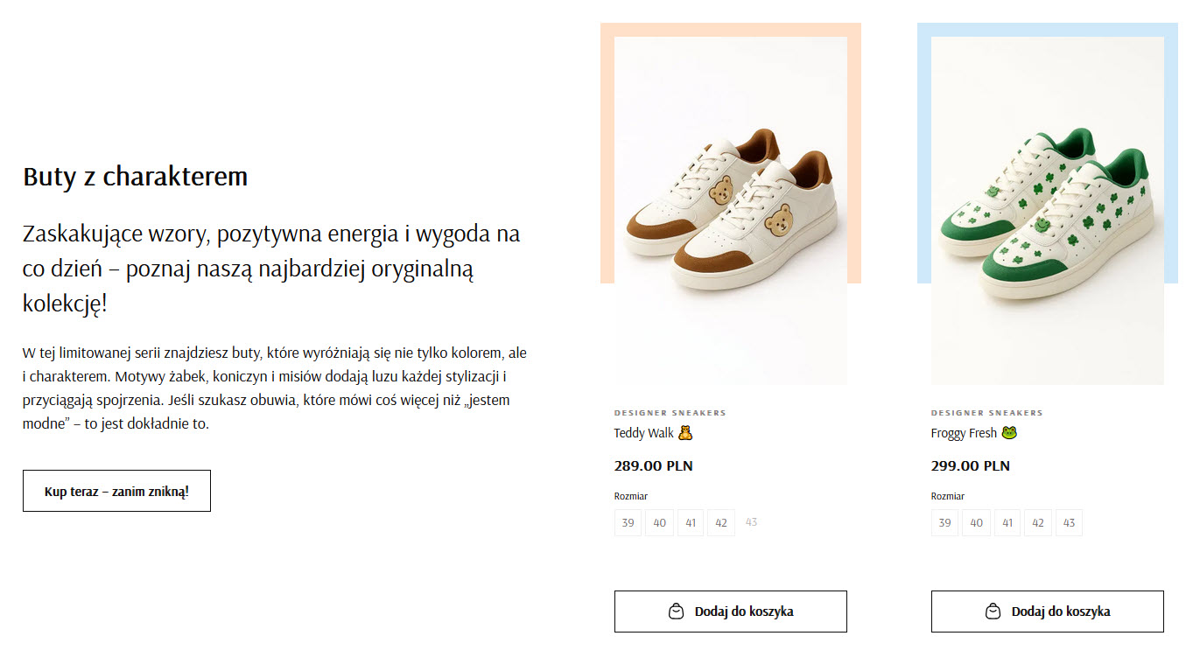Screen dimensions: 1200x671
Task: Select size 40 for Froggy Fresh sneakers
Action: 976,522
